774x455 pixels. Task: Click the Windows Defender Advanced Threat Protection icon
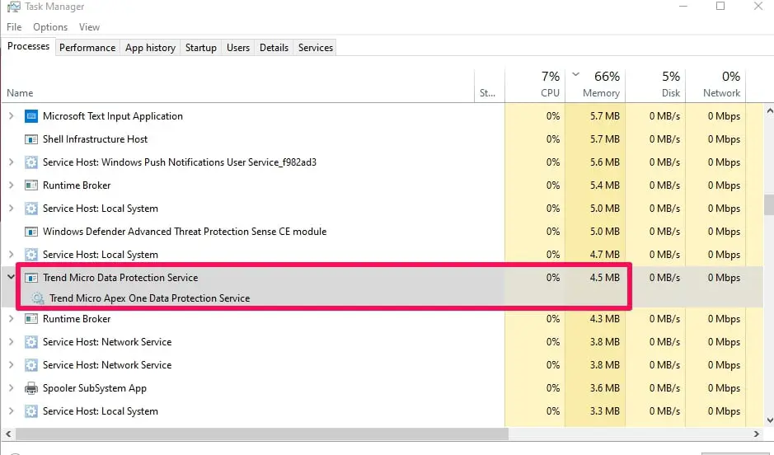31,232
